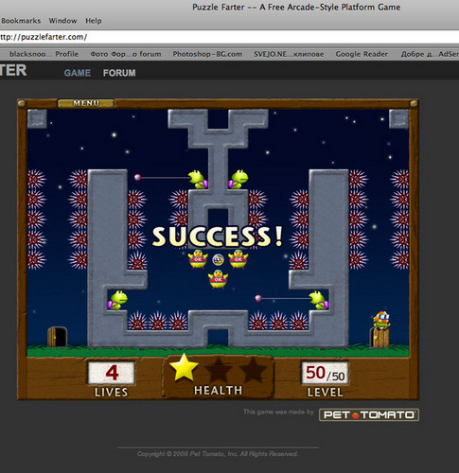The image size is (459, 473).
Task: Open the Window menu
Action: 62,21
